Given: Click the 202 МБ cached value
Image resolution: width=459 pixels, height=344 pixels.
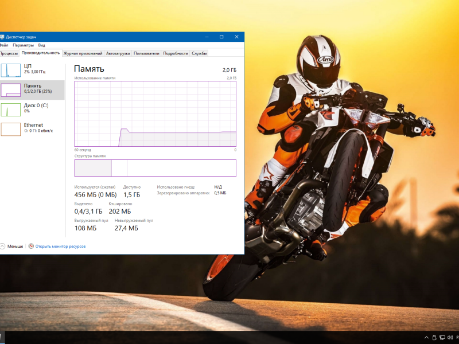Looking at the screenshot, I should [x=120, y=212].
